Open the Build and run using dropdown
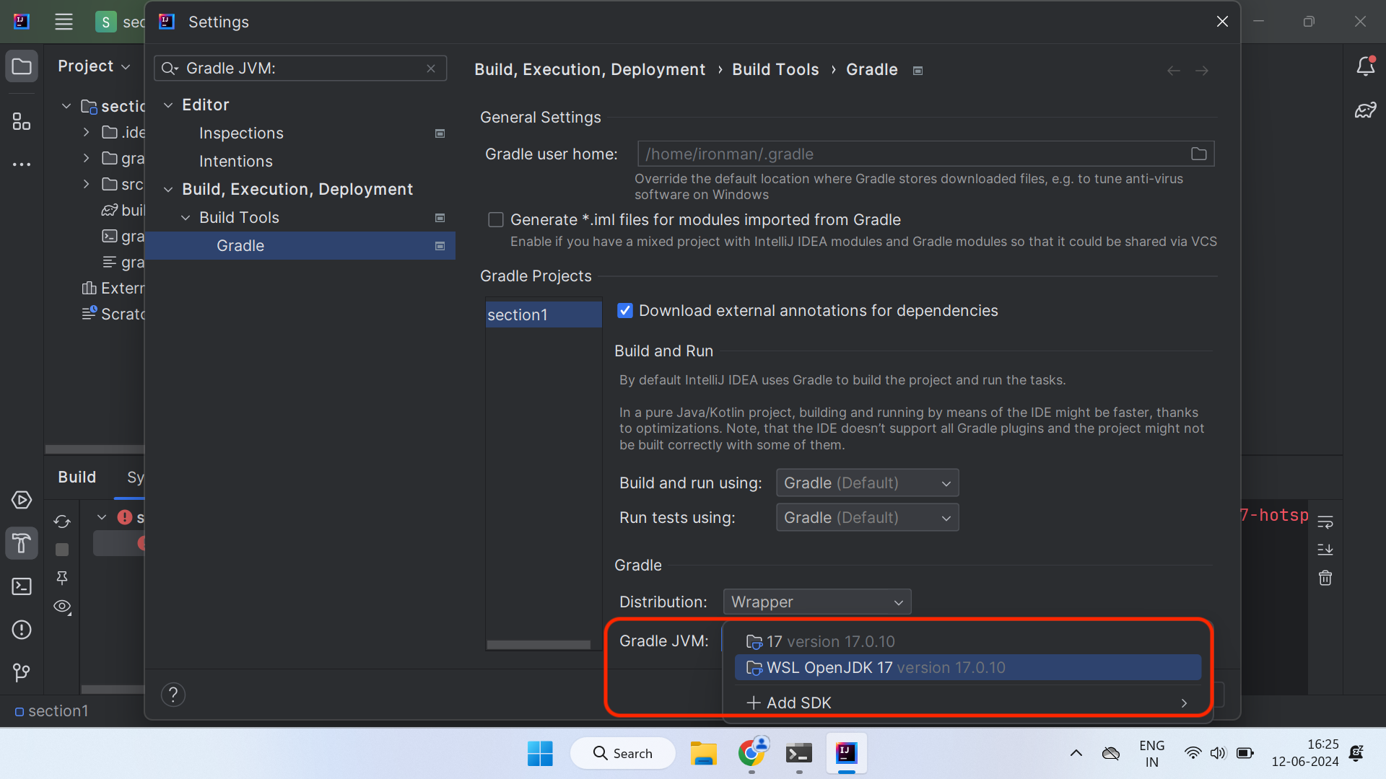Viewport: 1386px width, 779px height. point(867,483)
